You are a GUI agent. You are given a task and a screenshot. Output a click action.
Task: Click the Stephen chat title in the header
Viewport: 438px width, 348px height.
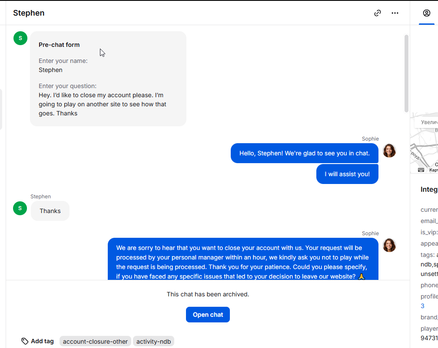[29, 13]
